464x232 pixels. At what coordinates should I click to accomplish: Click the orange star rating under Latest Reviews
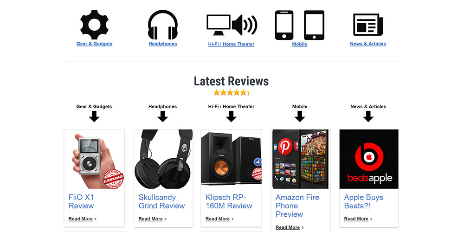pos(231,93)
